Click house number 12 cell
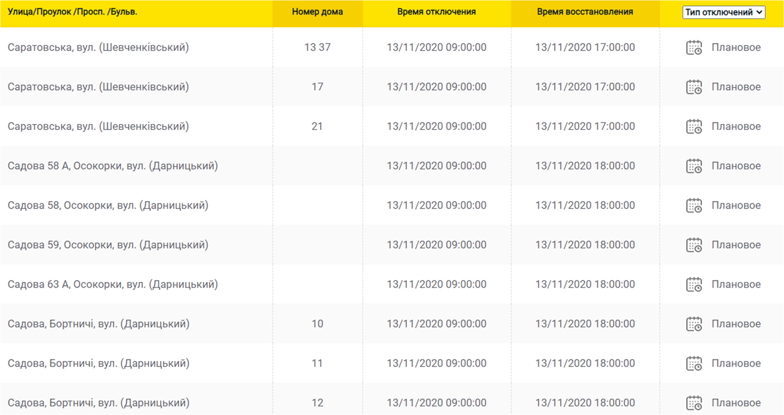The image size is (784, 415). click(317, 403)
